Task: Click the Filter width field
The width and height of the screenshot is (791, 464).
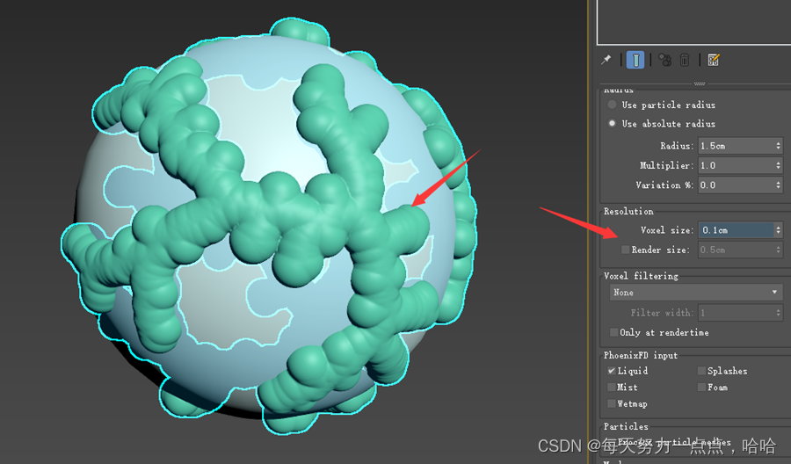Action: pyautogui.click(x=736, y=313)
